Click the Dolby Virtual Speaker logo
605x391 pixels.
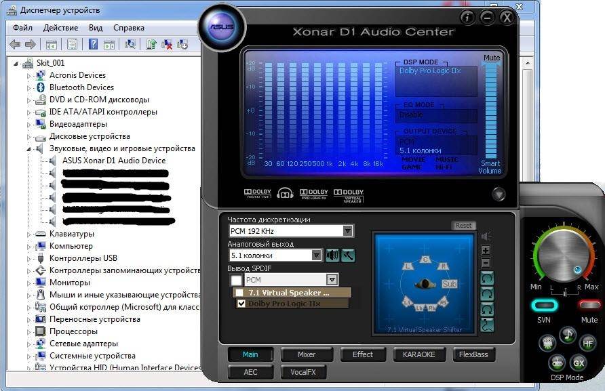(x=349, y=195)
